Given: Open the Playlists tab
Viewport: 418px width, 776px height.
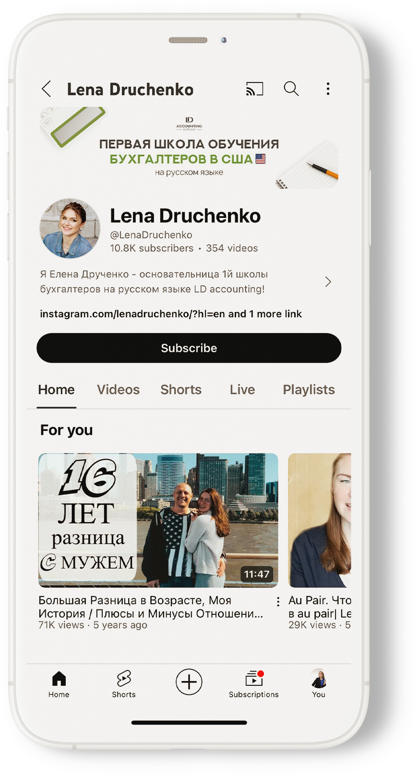Looking at the screenshot, I should point(309,390).
